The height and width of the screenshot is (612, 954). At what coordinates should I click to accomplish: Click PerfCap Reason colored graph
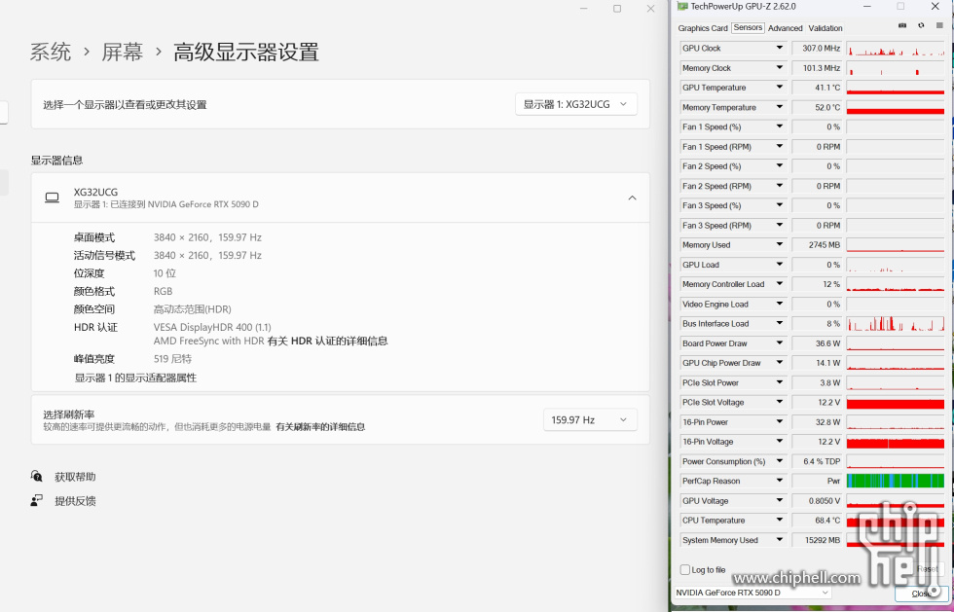[x=896, y=481]
